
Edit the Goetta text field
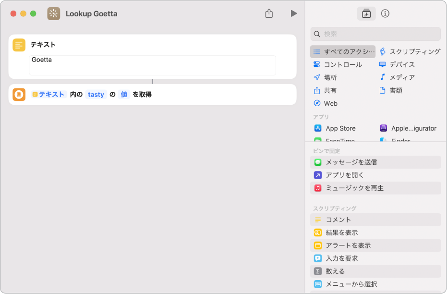[152, 65]
